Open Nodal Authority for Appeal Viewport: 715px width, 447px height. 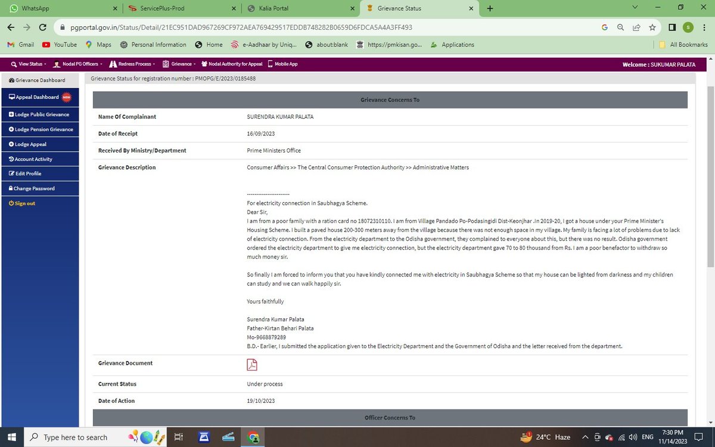pos(232,64)
